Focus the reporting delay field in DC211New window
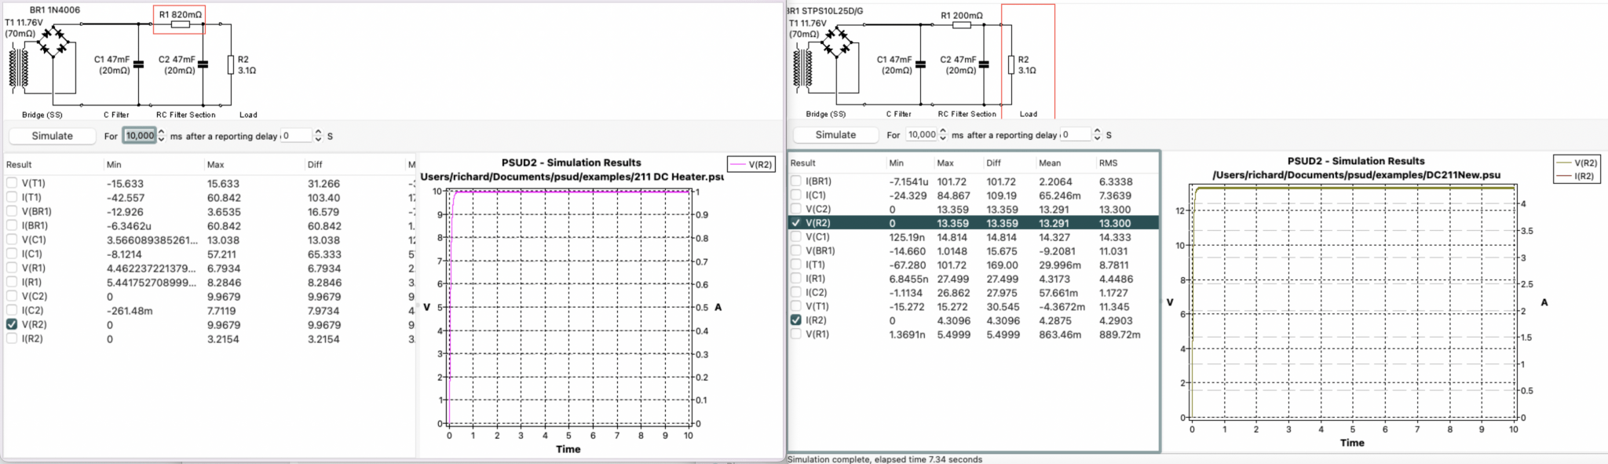The width and height of the screenshot is (1608, 464). [x=1077, y=135]
